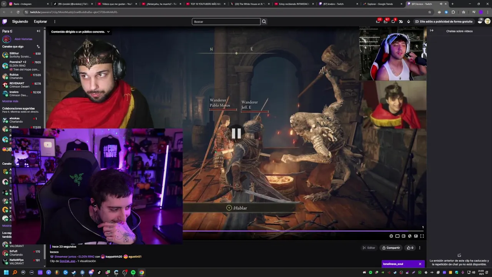This screenshot has width=492, height=277.
Task: Open the player settings gear
Action: point(391,236)
